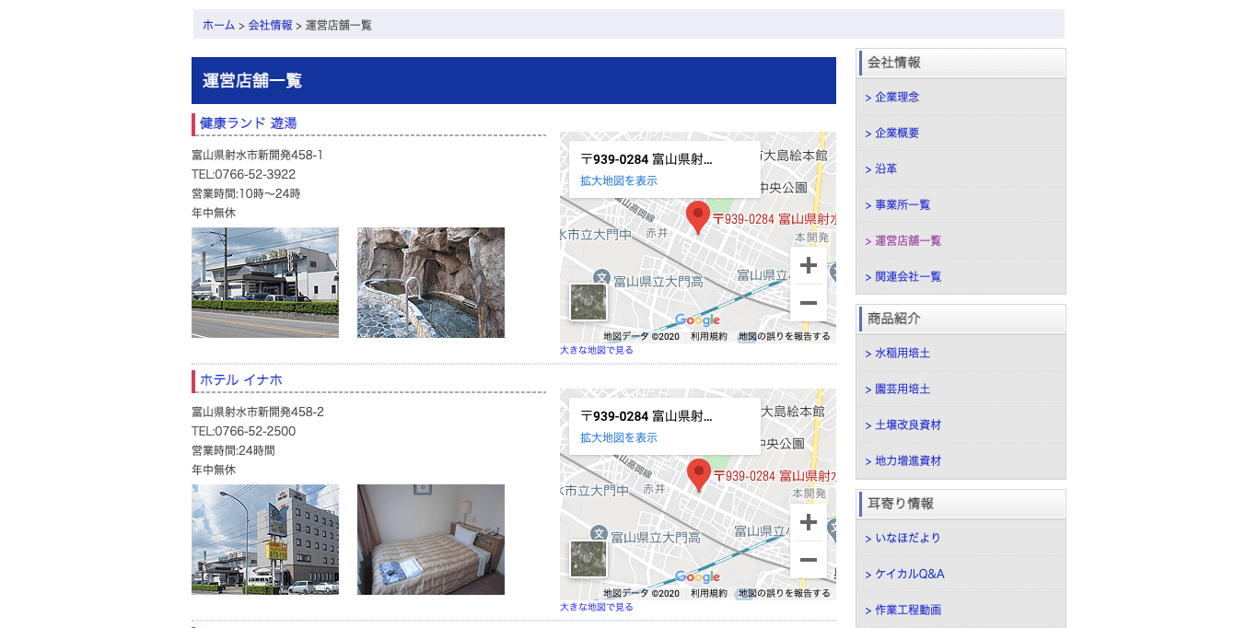Zoom in on the first map
Viewport: 1258px width, 628px height.
[809, 265]
